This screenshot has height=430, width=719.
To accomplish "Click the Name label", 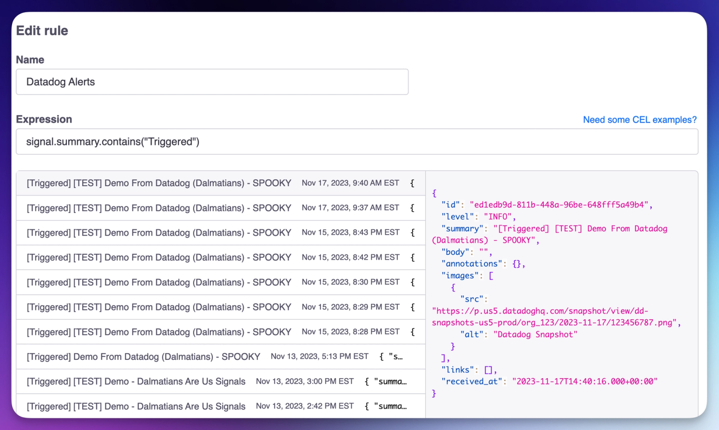I will pyautogui.click(x=30, y=60).
